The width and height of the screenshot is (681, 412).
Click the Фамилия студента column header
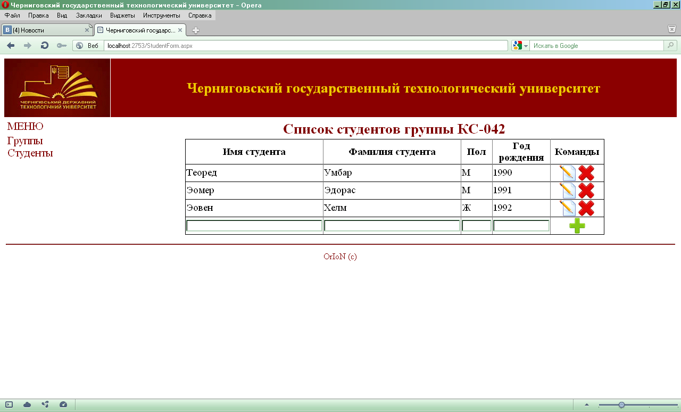(392, 152)
